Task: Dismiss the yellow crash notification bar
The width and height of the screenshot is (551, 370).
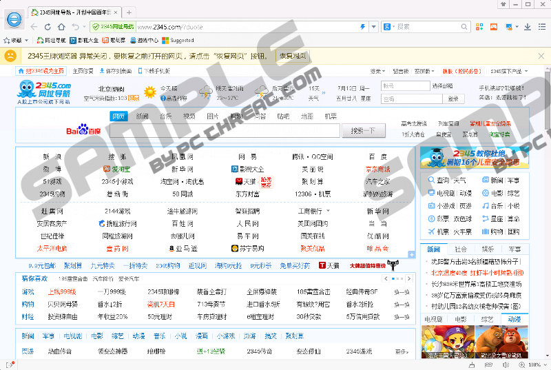Action: [541, 56]
